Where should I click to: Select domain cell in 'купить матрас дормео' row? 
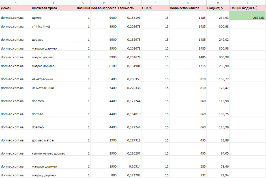tap(16, 149)
